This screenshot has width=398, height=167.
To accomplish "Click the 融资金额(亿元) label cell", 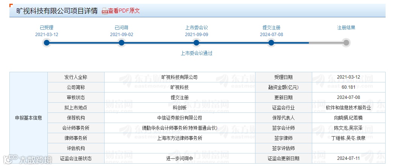I will (284, 87).
